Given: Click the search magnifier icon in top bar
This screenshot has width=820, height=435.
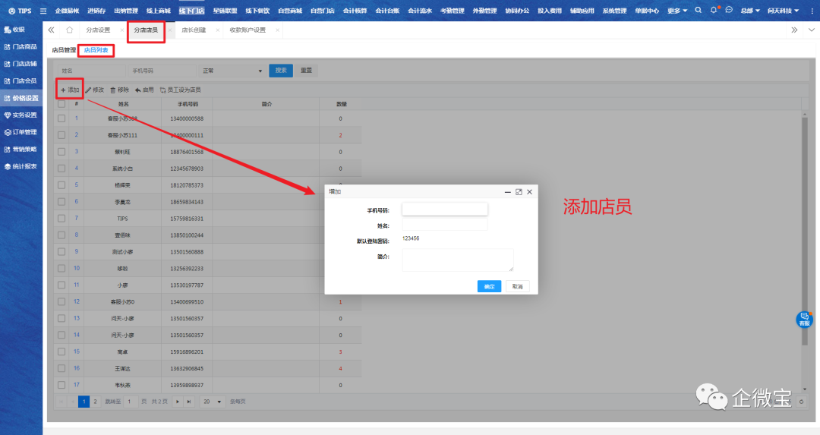Looking at the screenshot, I should (x=698, y=11).
